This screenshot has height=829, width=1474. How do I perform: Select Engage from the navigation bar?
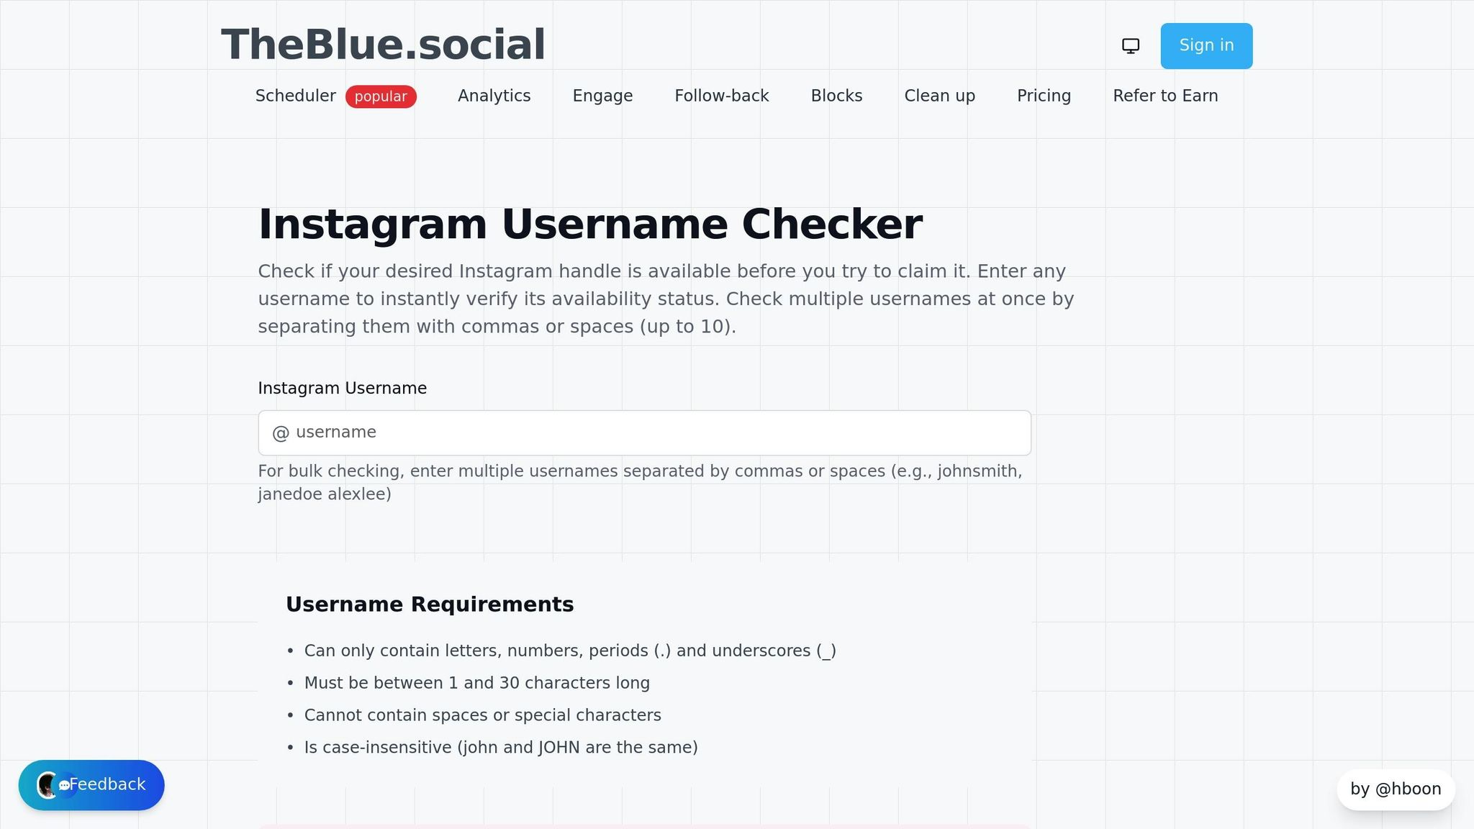pyautogui.click(x=602, y=96)
